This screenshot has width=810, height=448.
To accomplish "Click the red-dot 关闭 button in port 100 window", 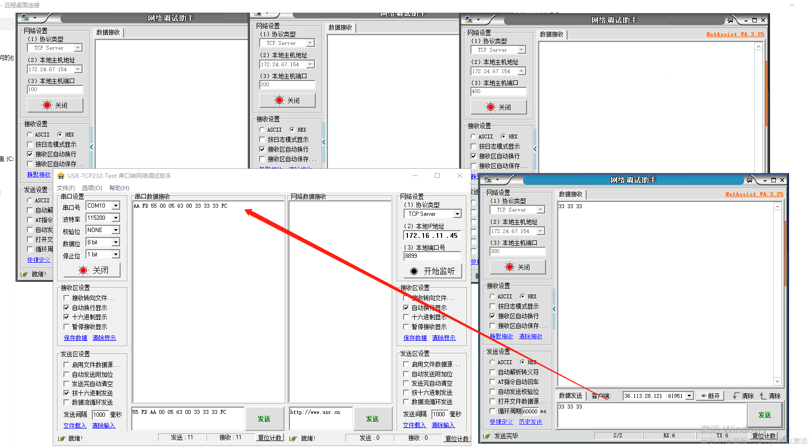I will click(x=55, y=105).
